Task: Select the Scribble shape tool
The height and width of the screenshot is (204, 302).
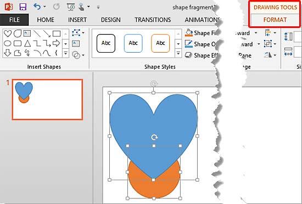Action: coord(27,53)
